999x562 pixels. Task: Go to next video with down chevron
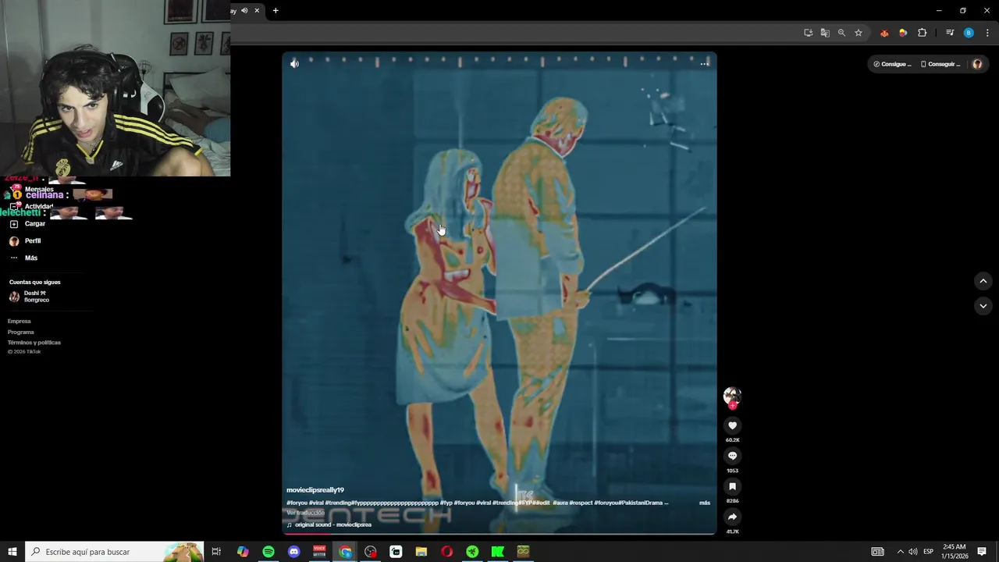(983, 306)
